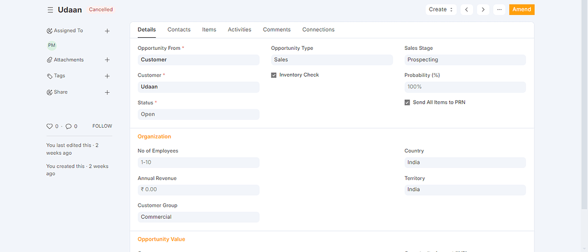588x252 pixels.
Task: Click the comments count next to bubble
Action: 76,127
